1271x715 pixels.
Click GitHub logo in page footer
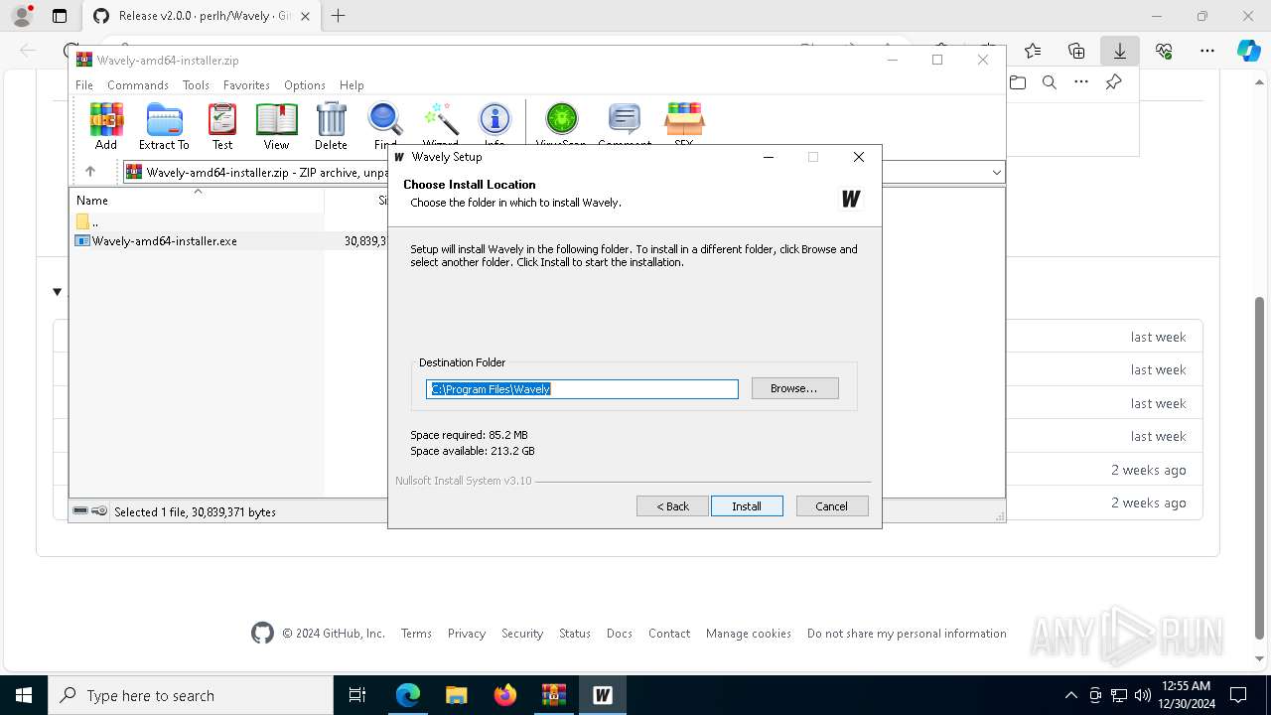pyautogui.click(x=262, y=634)
